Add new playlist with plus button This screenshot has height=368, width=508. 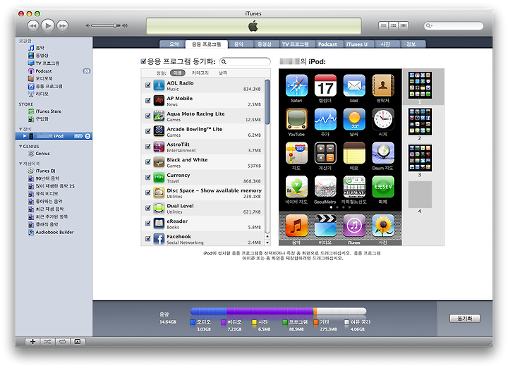coord(32,342)
